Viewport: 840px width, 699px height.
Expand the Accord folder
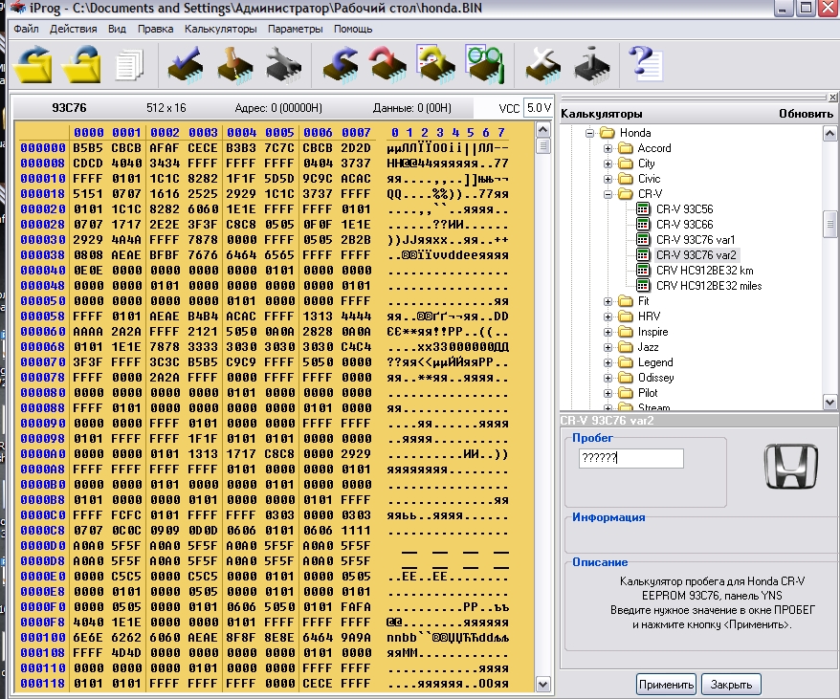pos(608,148)
